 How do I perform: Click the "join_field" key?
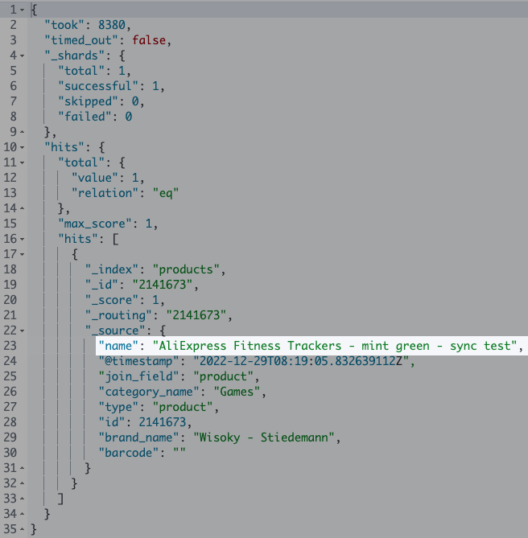tap(138, 376)
